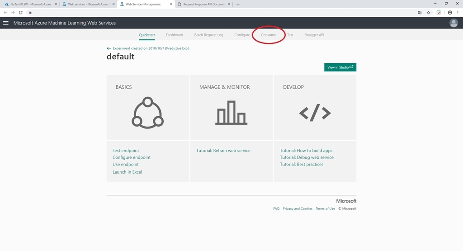Click the browser profile icon
Image resolution: width=463 pixels, height=251 pixels.
coord(450,12)
